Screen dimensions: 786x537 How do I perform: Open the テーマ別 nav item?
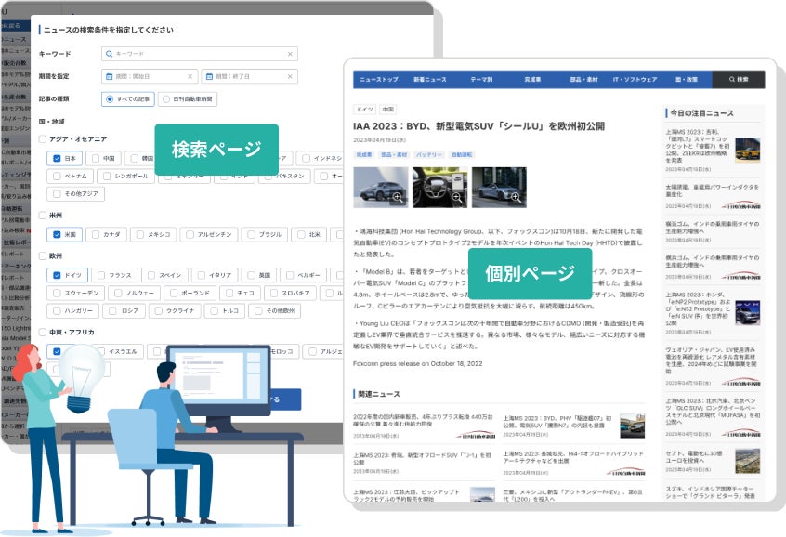click(481, 79)
